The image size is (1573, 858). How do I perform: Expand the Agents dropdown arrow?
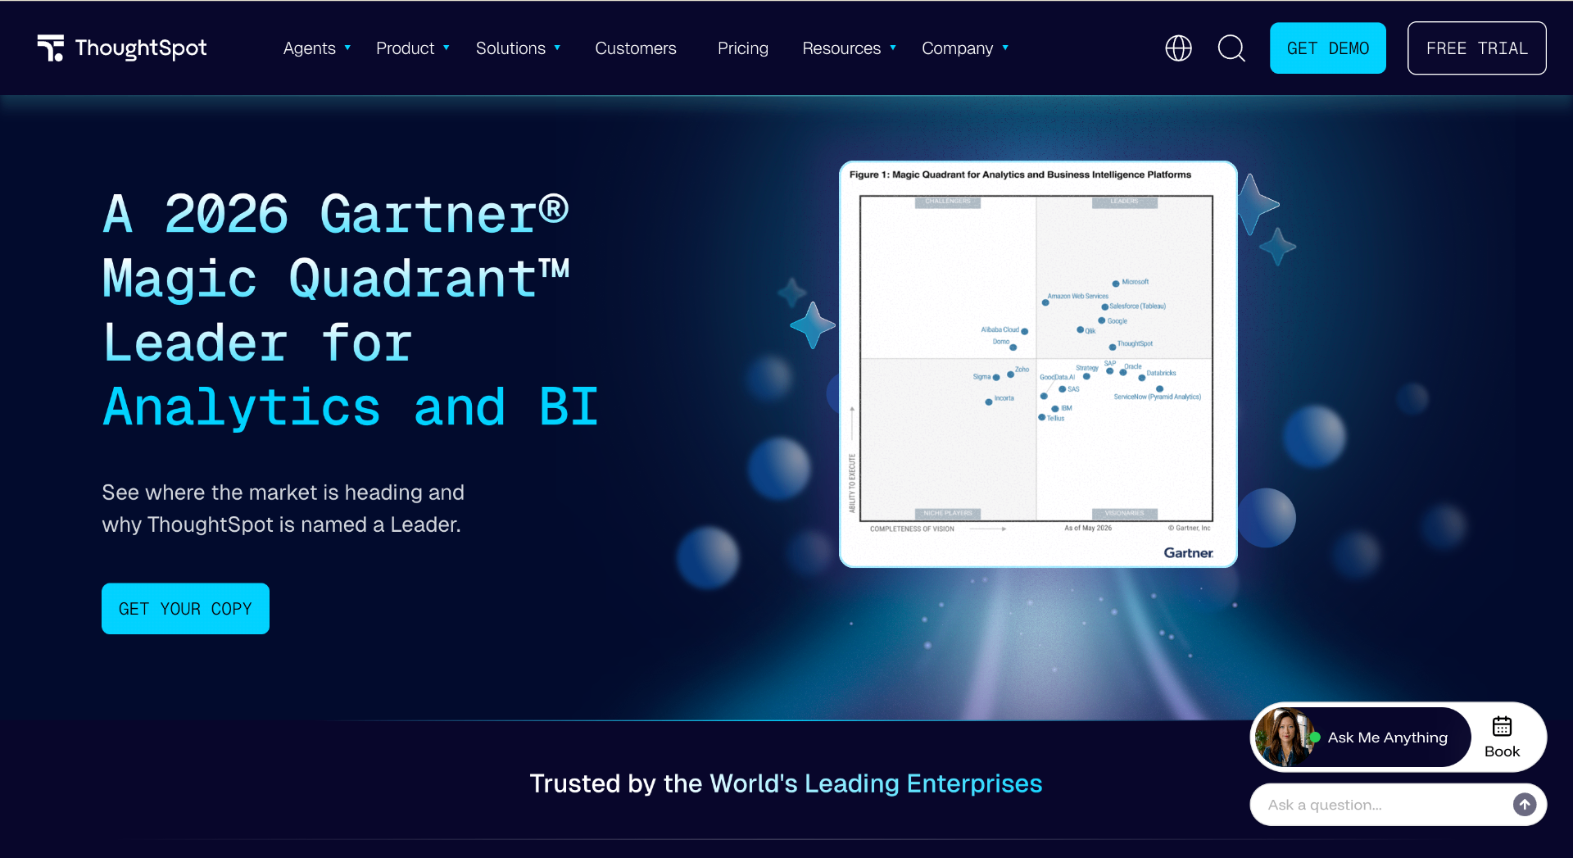click(347, 48)
